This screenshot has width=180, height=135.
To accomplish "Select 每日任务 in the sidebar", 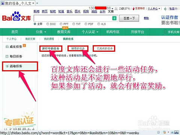I will point(16,56).
